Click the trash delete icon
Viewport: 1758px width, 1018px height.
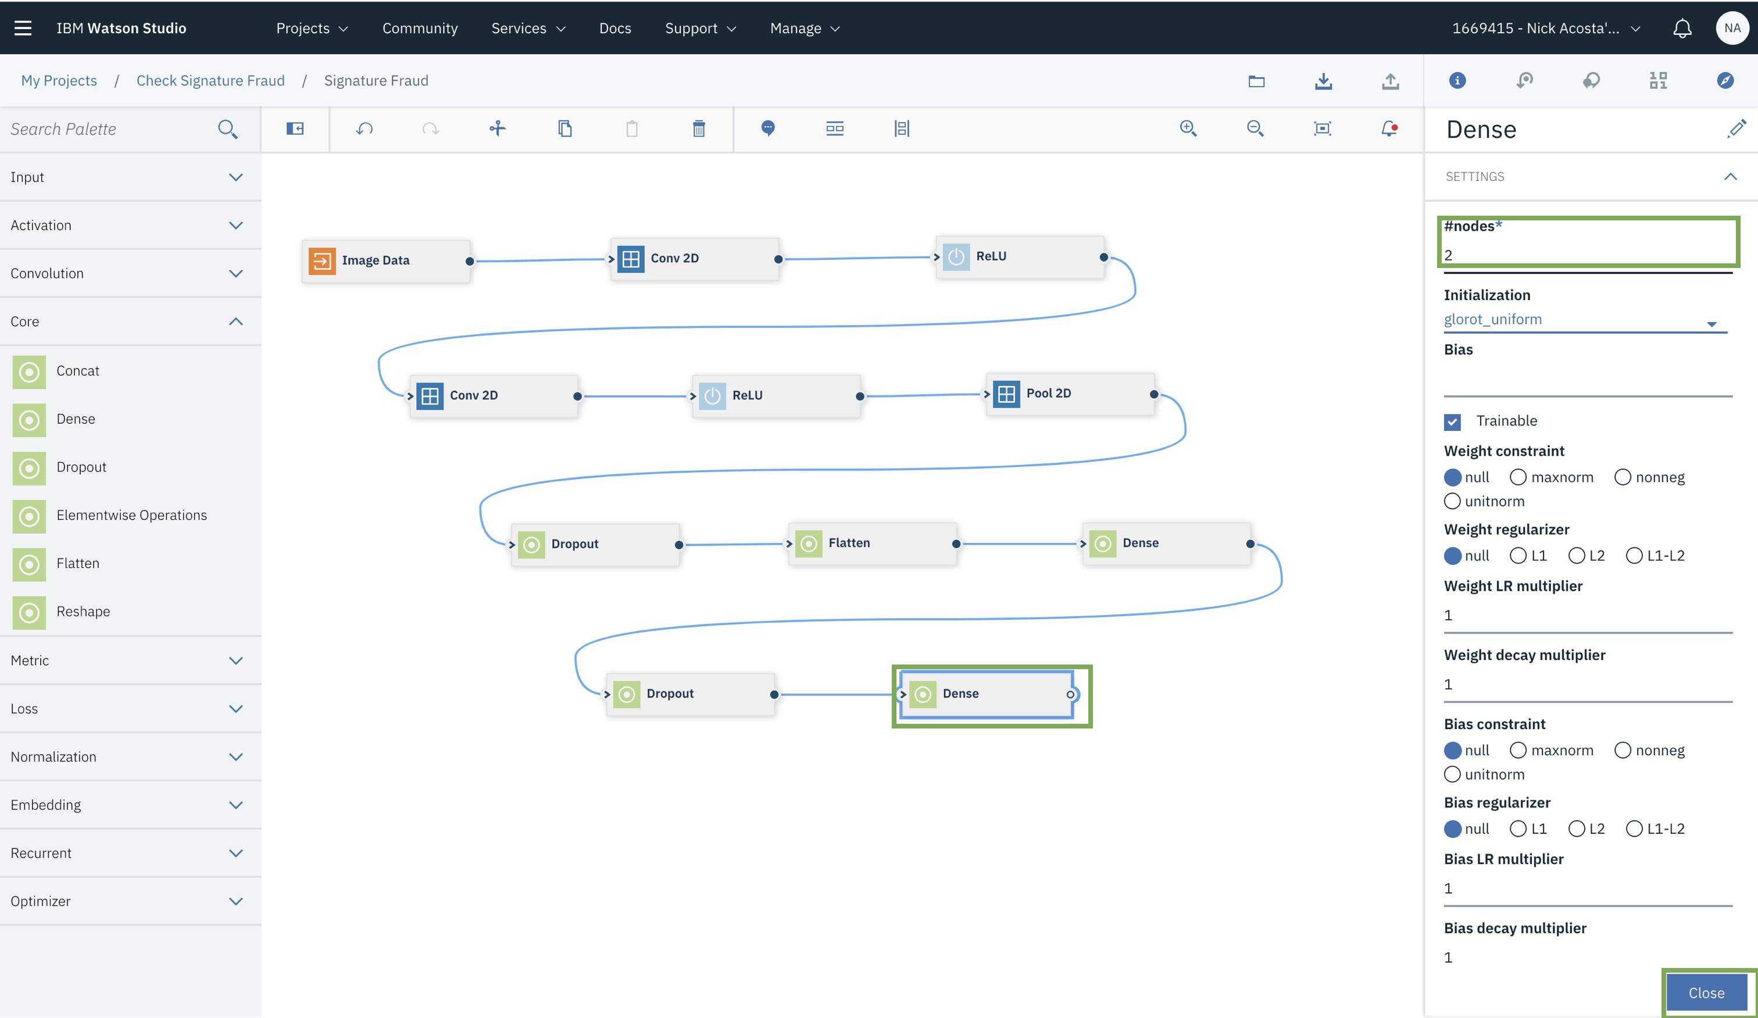699,128
